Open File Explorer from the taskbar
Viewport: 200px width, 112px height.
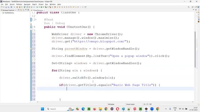(100, 109)
